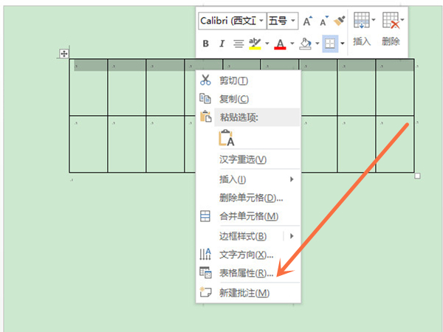Open the Calibri font name dropdown

pos(232,21)
